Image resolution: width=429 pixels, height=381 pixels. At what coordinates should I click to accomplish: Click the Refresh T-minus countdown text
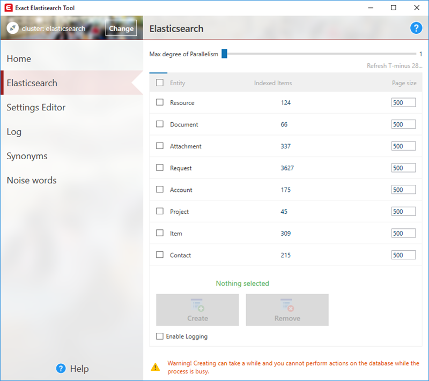394,66
